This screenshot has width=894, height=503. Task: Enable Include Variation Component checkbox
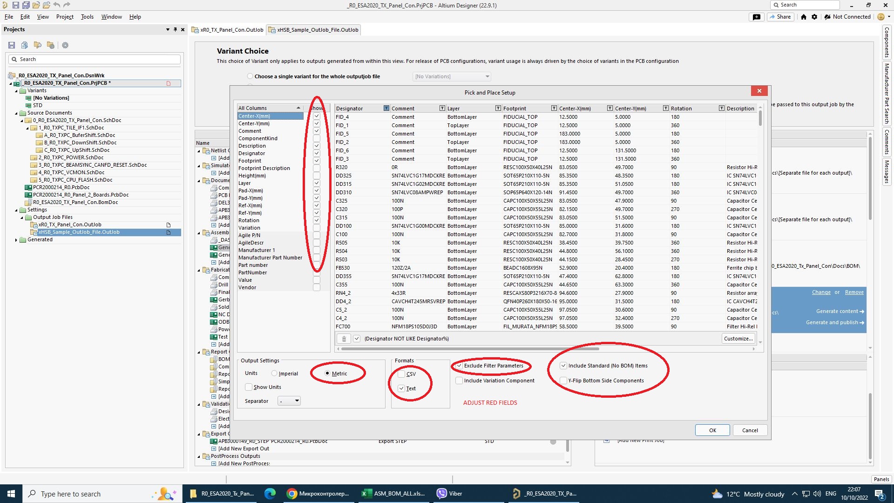pyautogui.click(x=459, y=381)
